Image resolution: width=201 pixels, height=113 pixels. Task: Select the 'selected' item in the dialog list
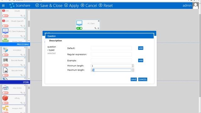(x=52, y=53)
